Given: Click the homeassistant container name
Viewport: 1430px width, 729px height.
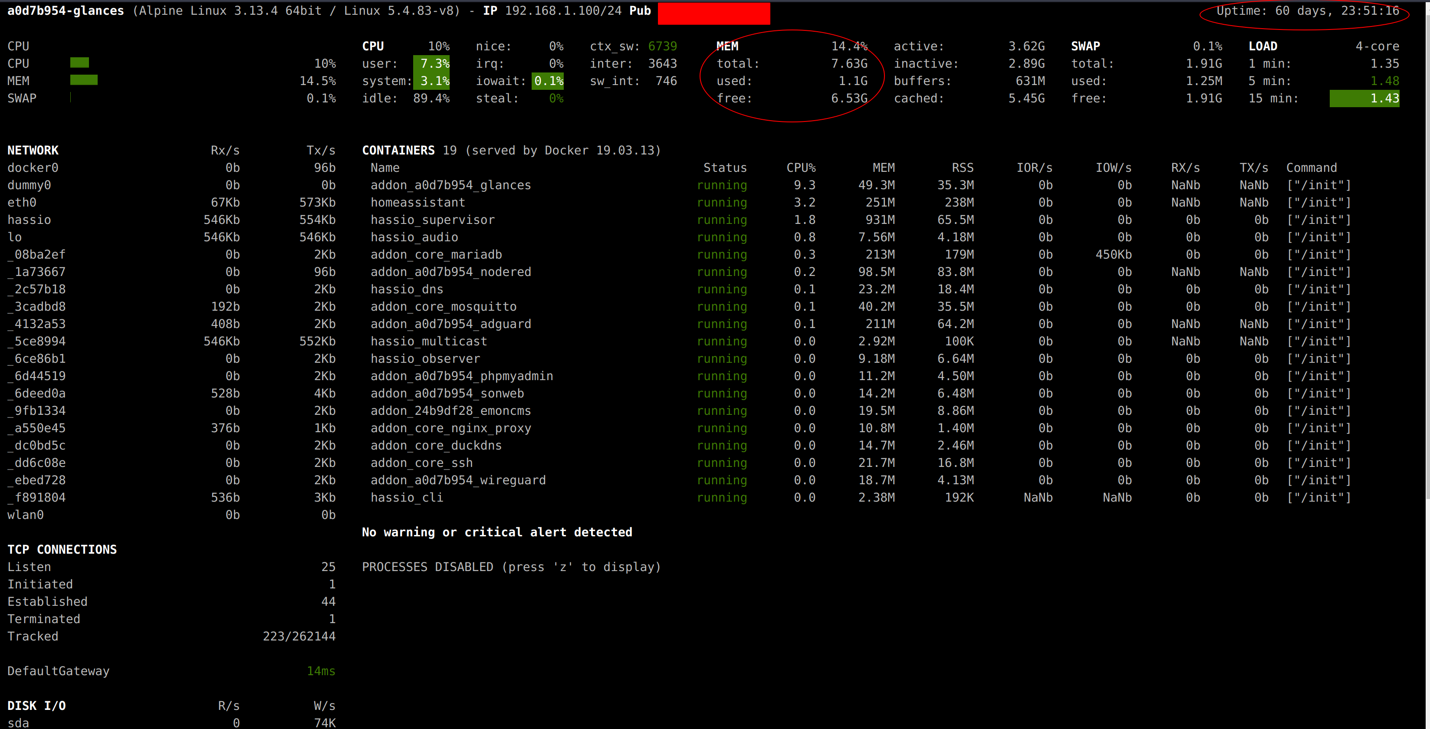Looking at the screenshot, I should click(x=417, y=202).
